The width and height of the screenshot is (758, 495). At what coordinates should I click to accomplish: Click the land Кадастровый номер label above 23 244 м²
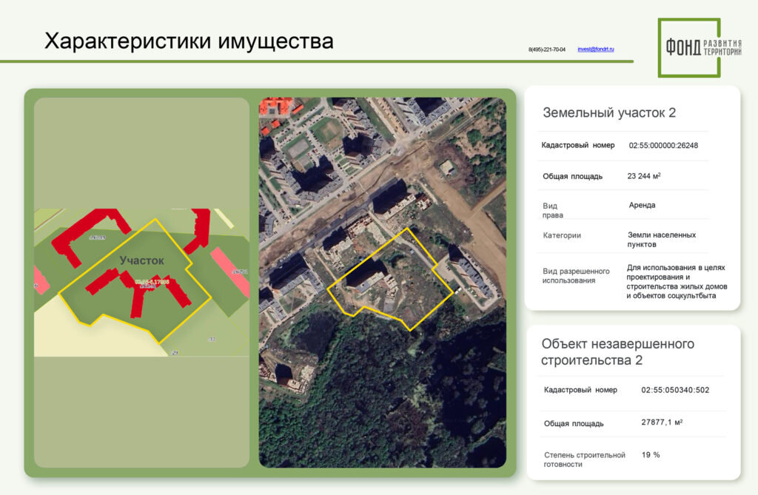[x=577, y=145]
